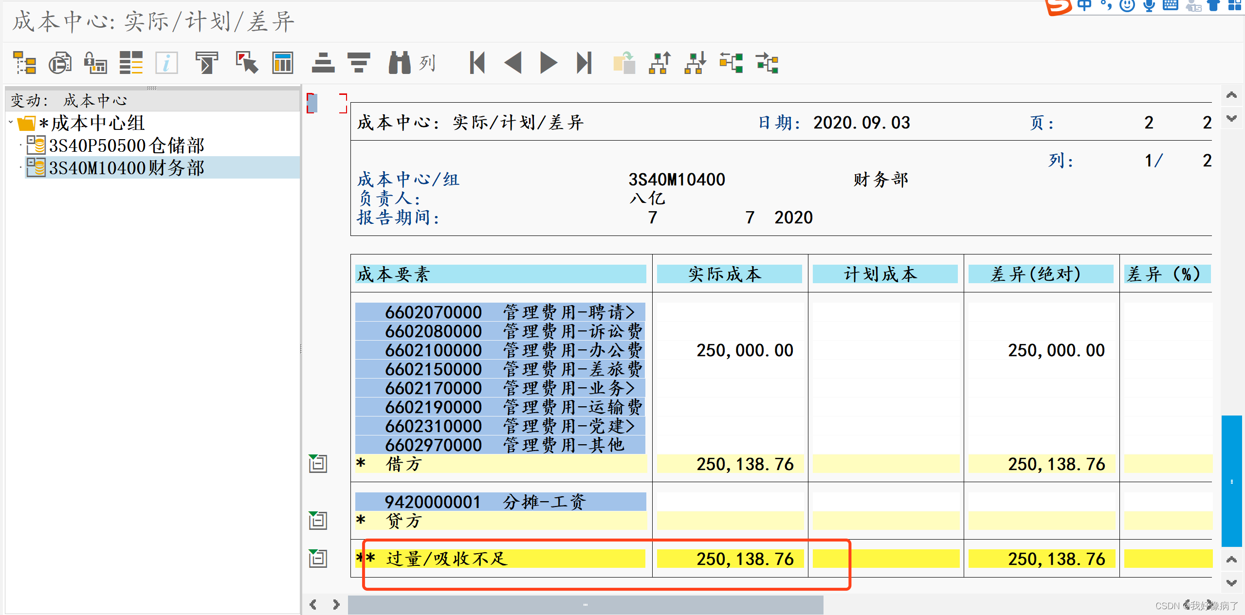Collapse the 过量/吸收不足 total row icon
1245x615 pixels.
click(x=318, y=559)
